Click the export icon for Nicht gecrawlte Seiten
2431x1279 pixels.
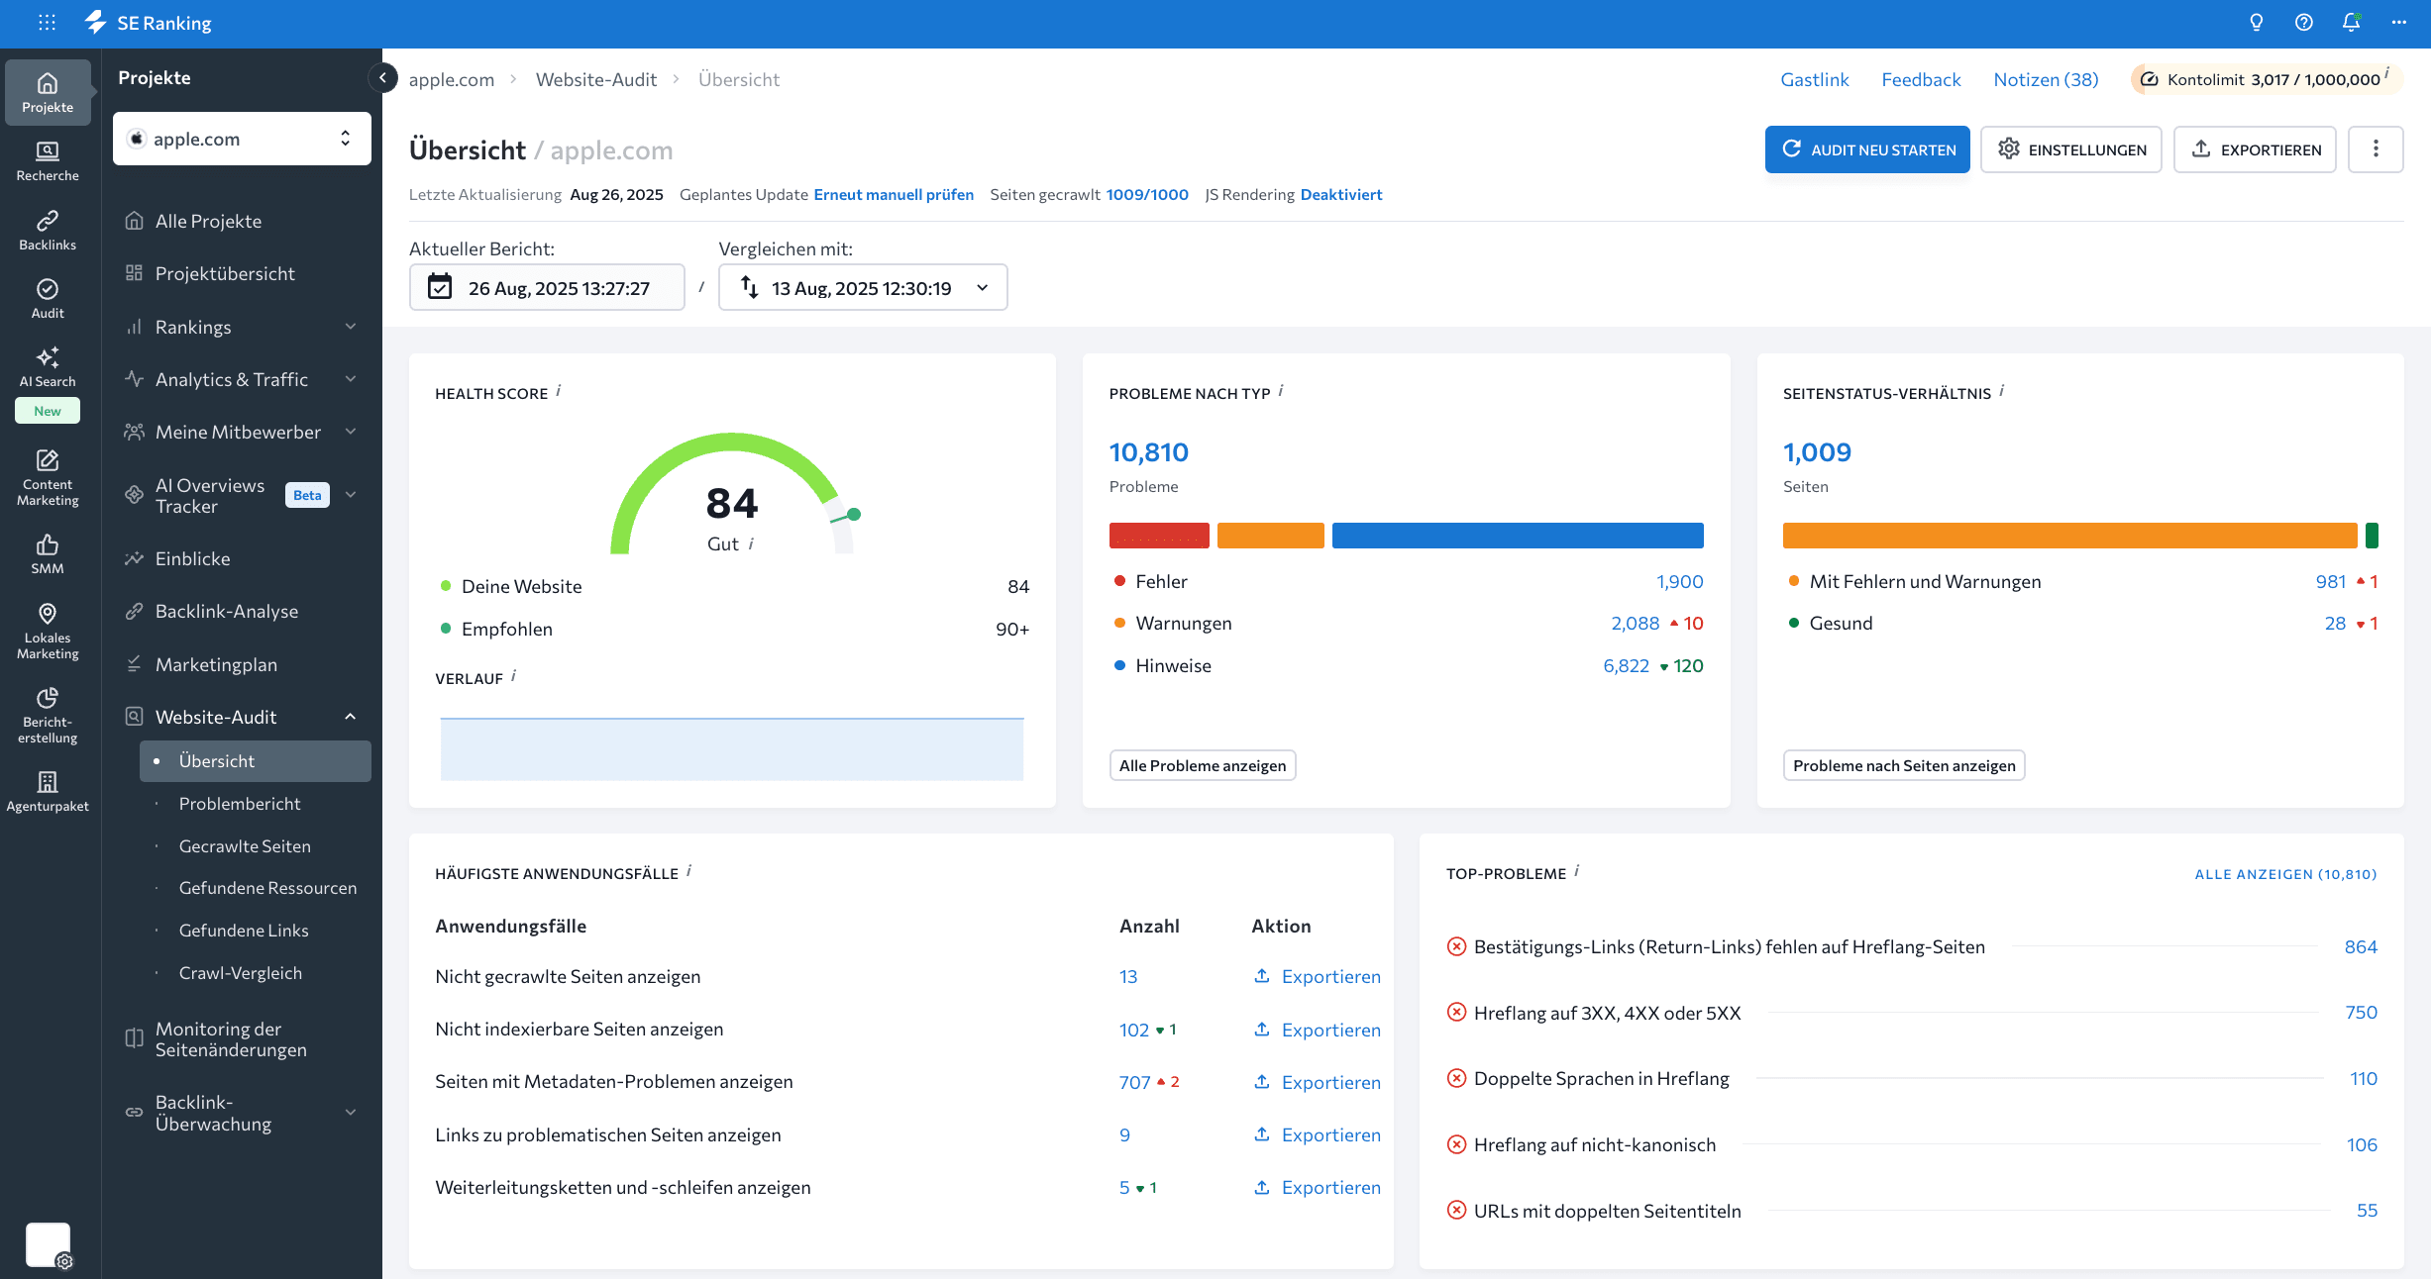click(x=1262, y=976)
